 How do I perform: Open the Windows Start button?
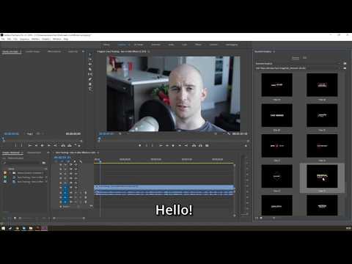3,228
